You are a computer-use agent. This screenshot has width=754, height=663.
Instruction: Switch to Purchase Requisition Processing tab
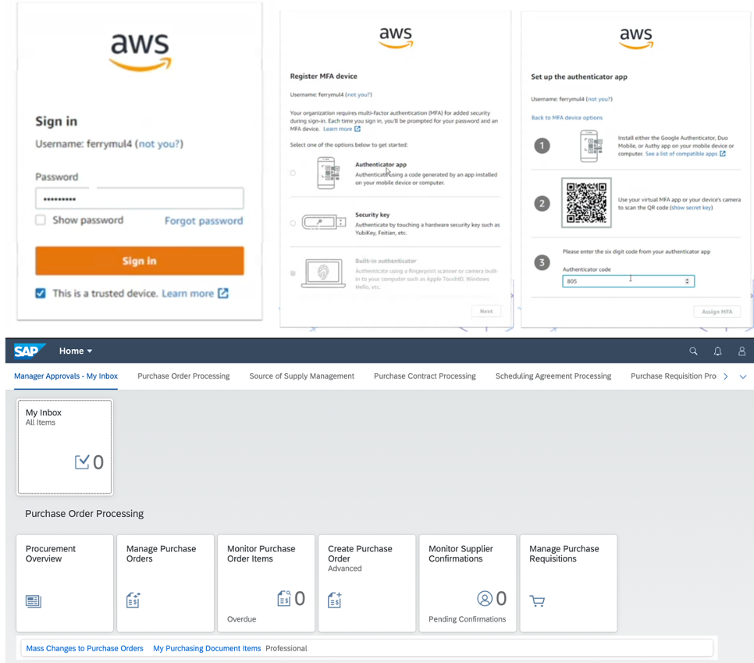click(673, 376)
